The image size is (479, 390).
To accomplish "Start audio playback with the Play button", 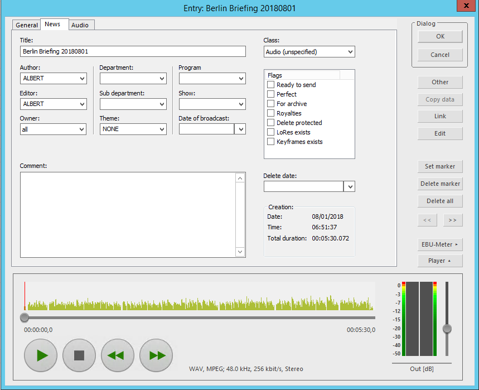I will [41, 355].
